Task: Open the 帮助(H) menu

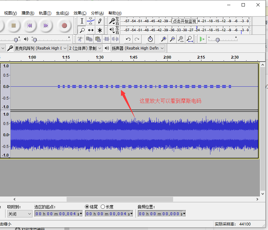Action: tap(115, 13)
